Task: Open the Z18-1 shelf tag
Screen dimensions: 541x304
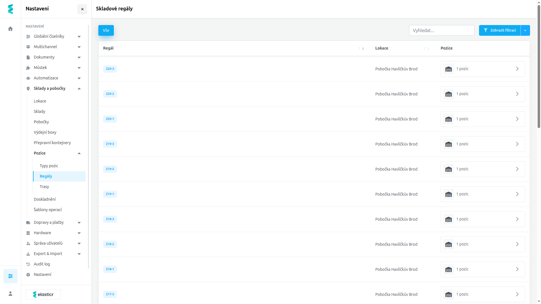Action: coord(110,269)
